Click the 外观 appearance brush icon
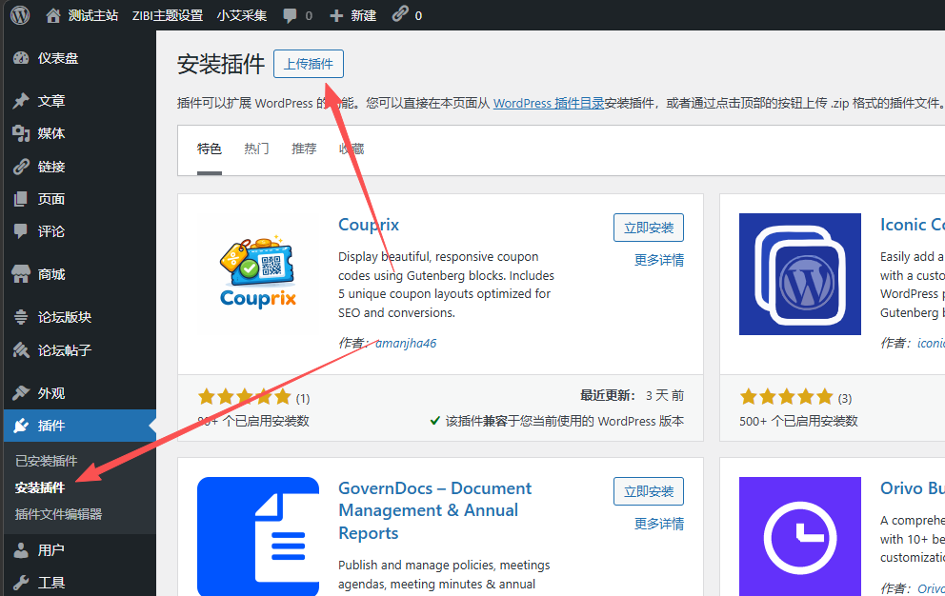Image resolution: width=945 pixels, height=596 pixels. point(21,393)
